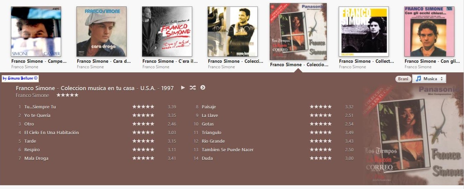The width and height of the screenshot is (464, 189).
Task: Open the Cara droga album cover
Action: click(102, 32)
